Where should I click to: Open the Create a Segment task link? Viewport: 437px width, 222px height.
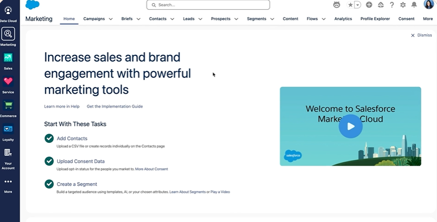[x=77, y=184]
